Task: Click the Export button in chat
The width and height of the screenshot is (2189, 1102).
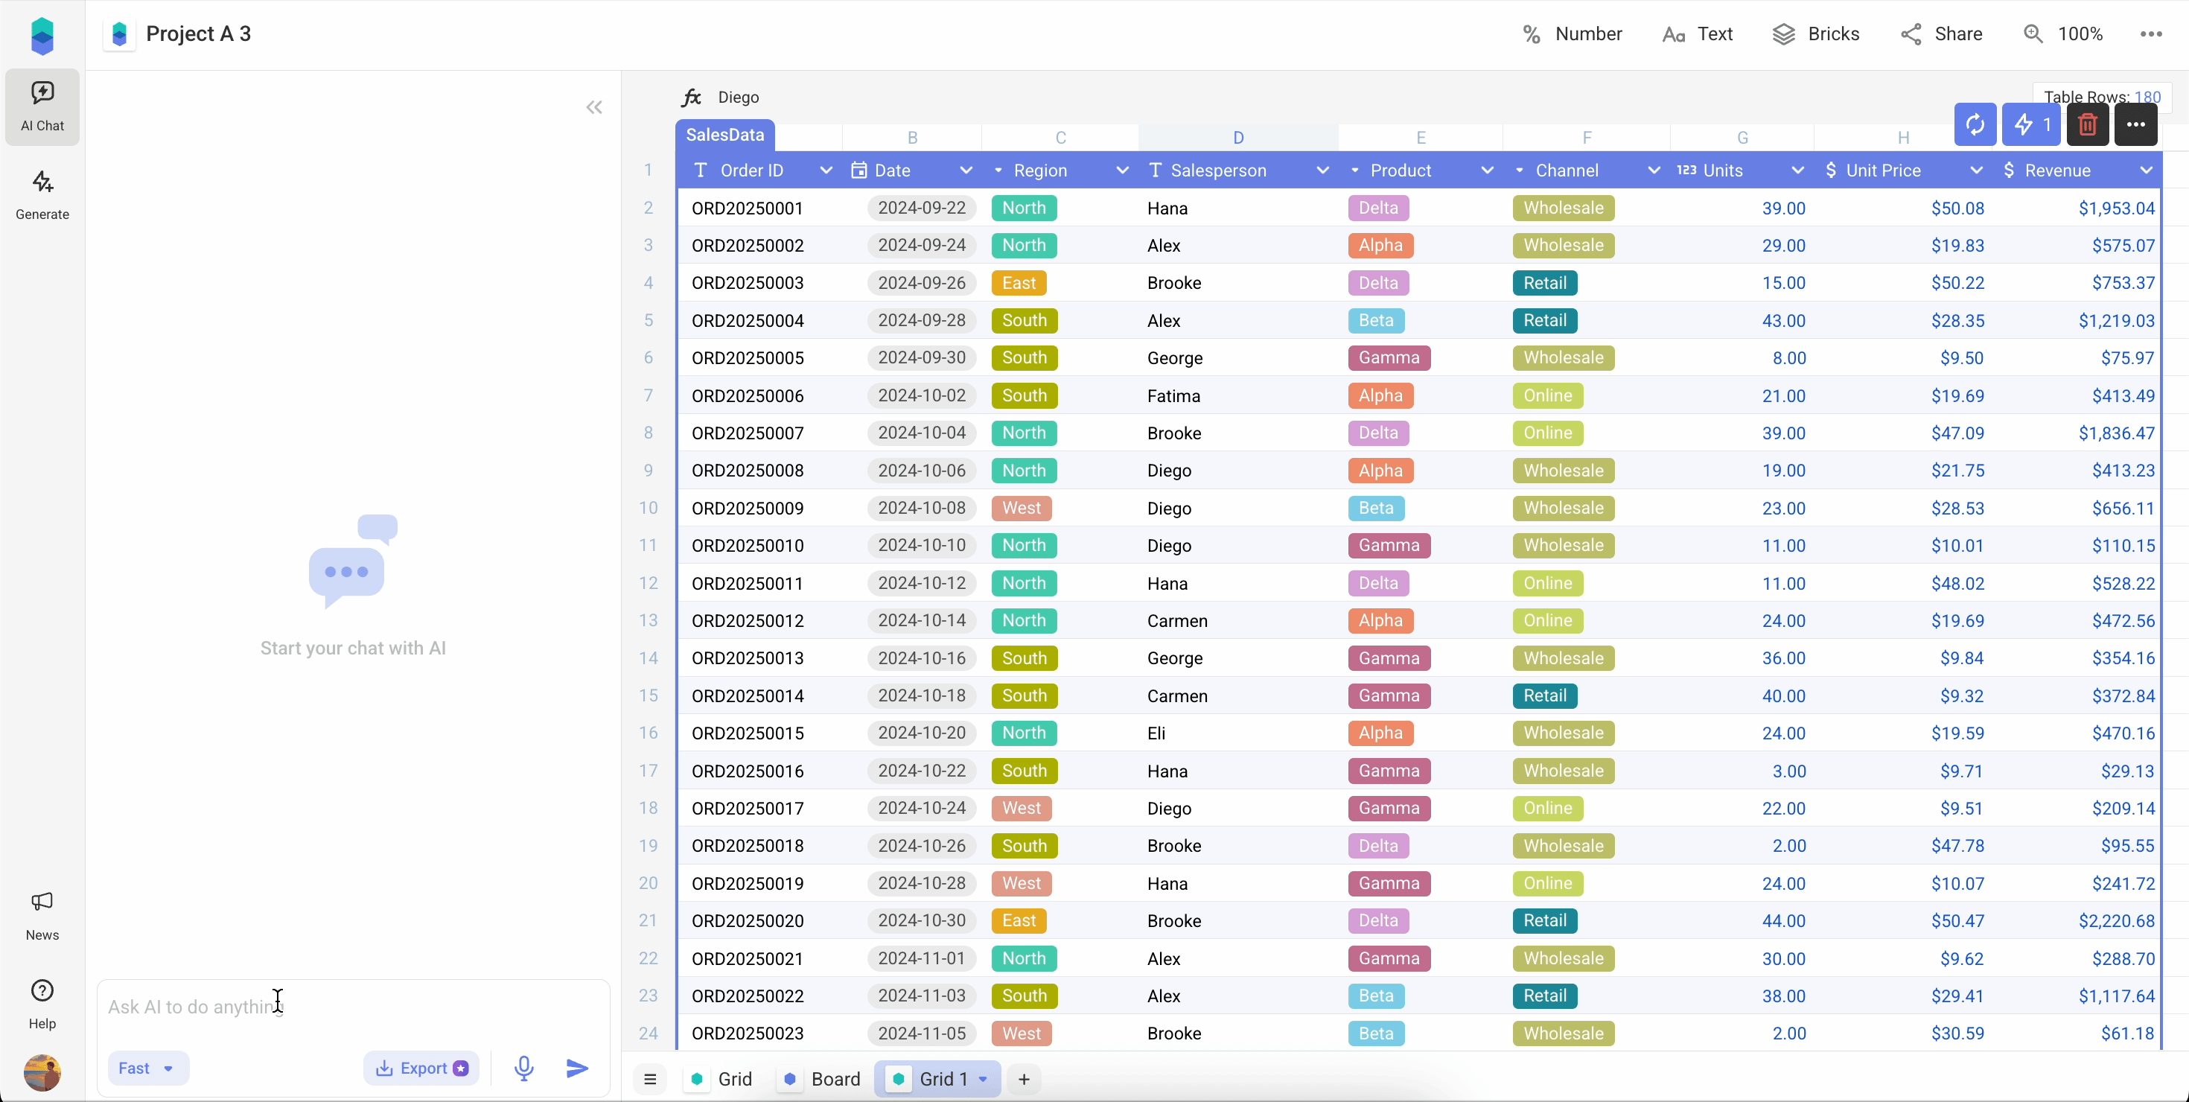Action: [x=421, y=1068]
